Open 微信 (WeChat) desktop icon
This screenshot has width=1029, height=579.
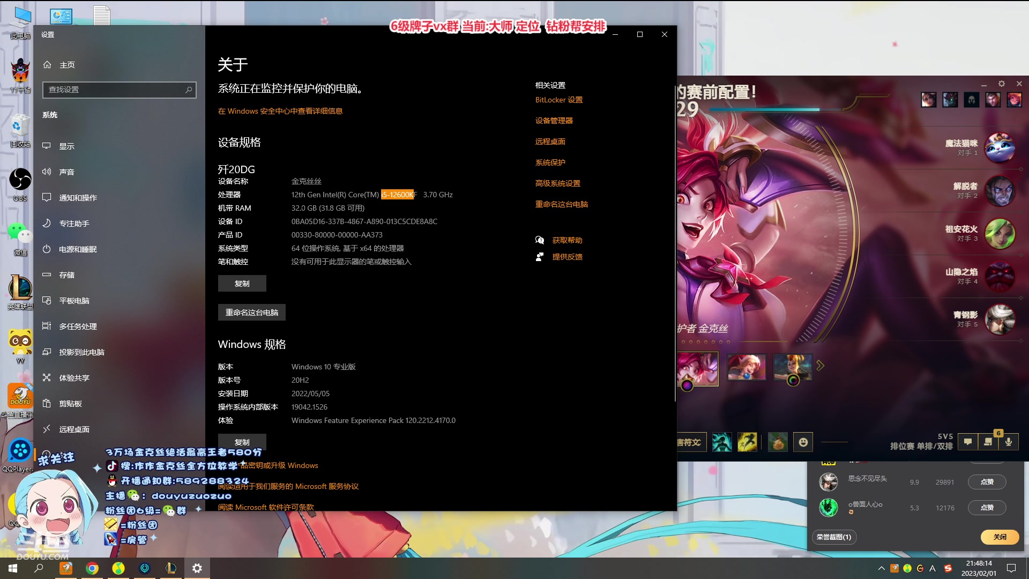20,239
